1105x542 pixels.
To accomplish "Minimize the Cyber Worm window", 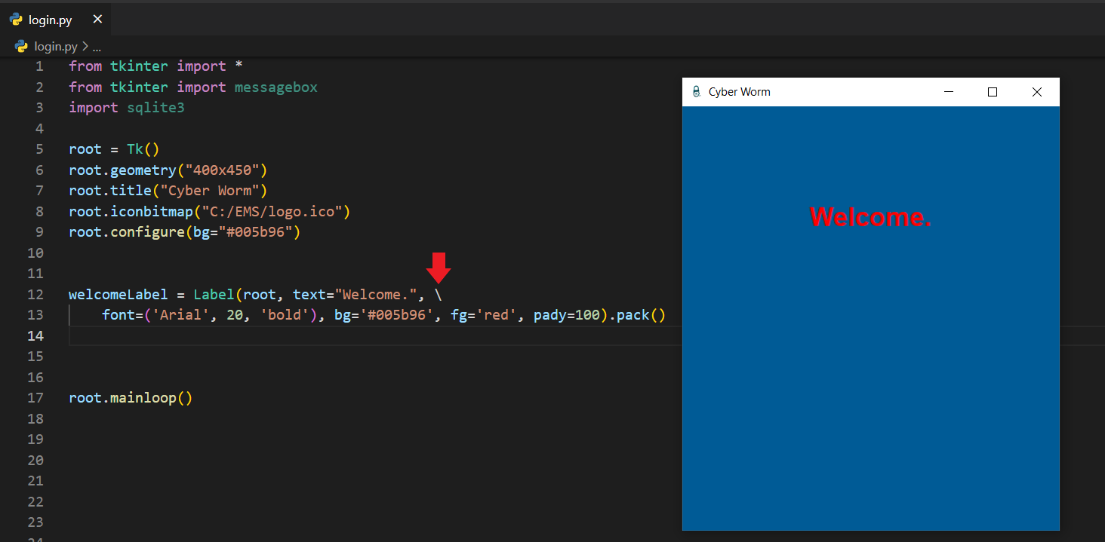I will pyautogui.click(x=949, y=92).
